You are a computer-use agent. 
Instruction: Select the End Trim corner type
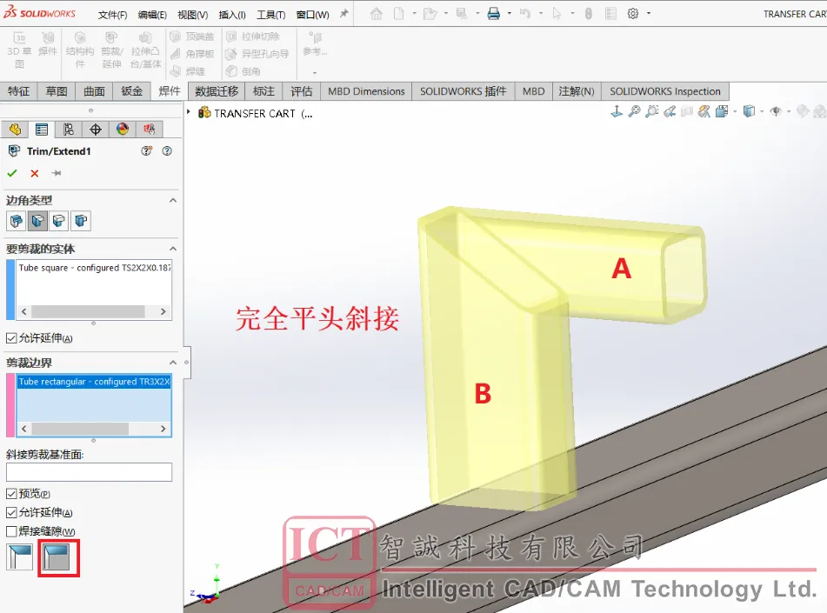(17, 221)
